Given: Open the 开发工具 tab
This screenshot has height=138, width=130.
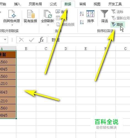Looking at the screenshot, I should (x=115, y=4).
